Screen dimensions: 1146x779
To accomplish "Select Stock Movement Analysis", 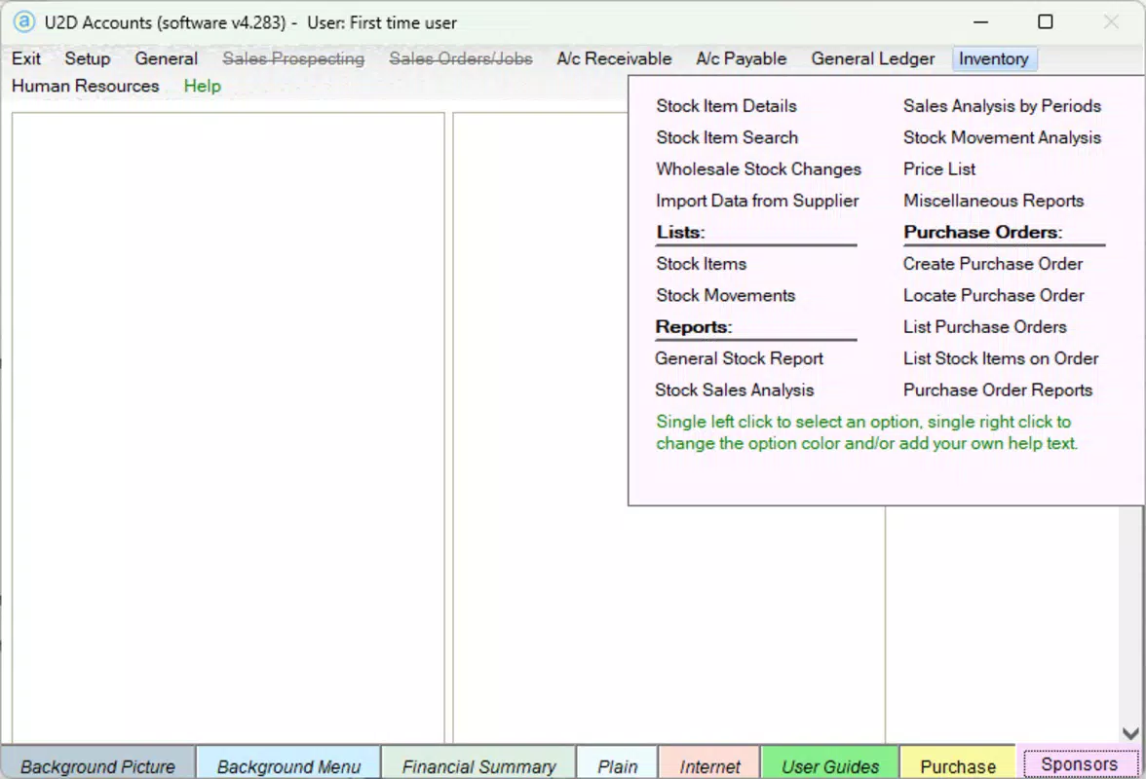I will (x=1002, y=137).
